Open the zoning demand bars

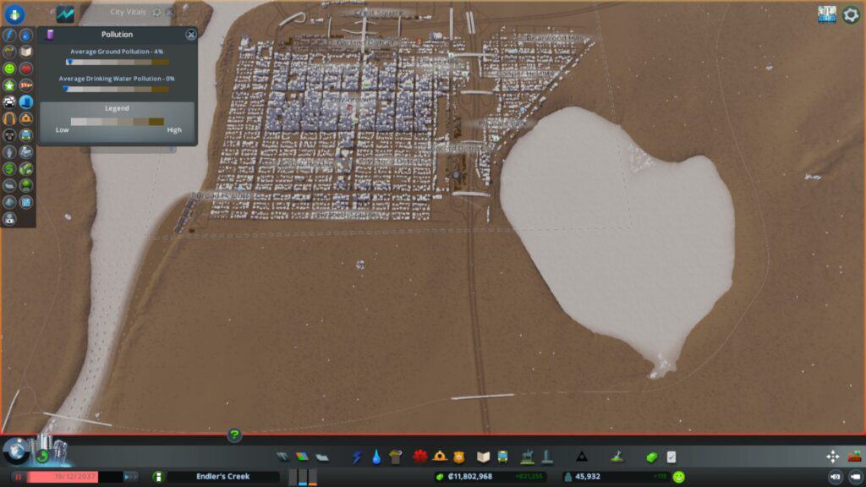[x=303, y=477]
